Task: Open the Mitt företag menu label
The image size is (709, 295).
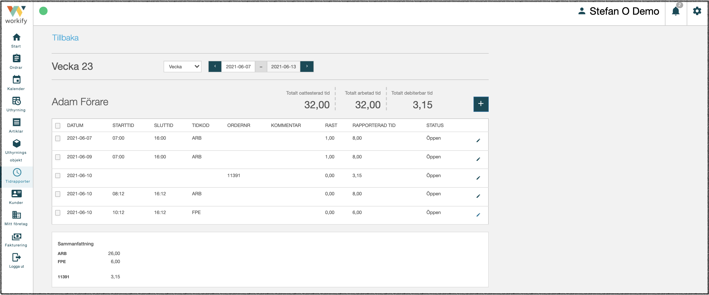Action: (16, 224)
